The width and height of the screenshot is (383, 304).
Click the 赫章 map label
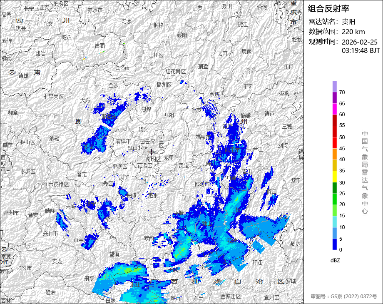[x=13, y=113]
